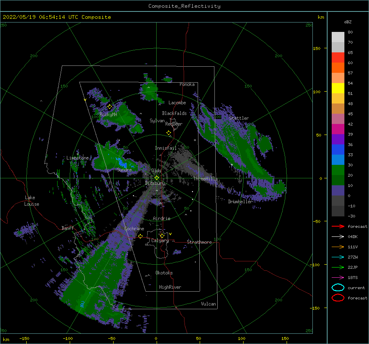
Task: Click the dBZ legend heading
Action: pos(348,22)
